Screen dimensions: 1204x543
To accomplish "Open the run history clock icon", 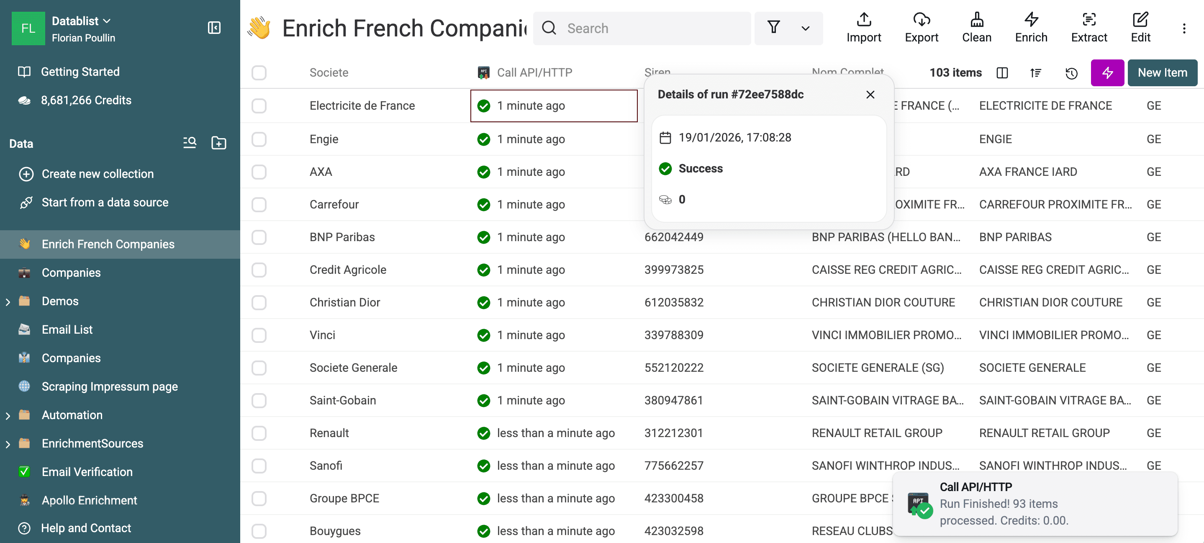I will (x=1071, y=73).
